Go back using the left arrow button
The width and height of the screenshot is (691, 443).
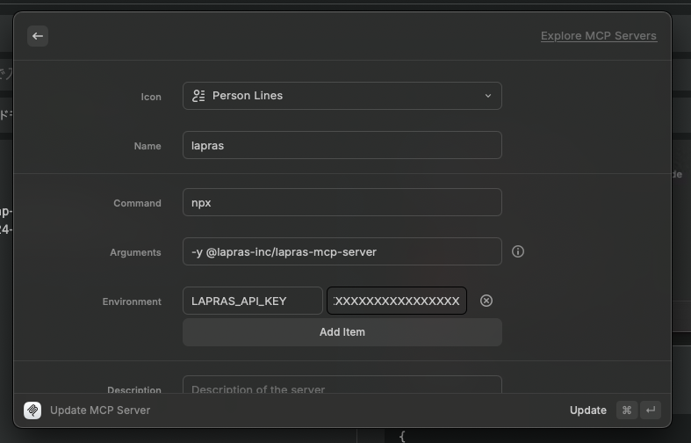pyautogui.click(x=38, y=36)
